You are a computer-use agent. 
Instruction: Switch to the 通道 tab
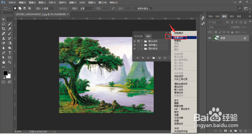coord(239,16)
